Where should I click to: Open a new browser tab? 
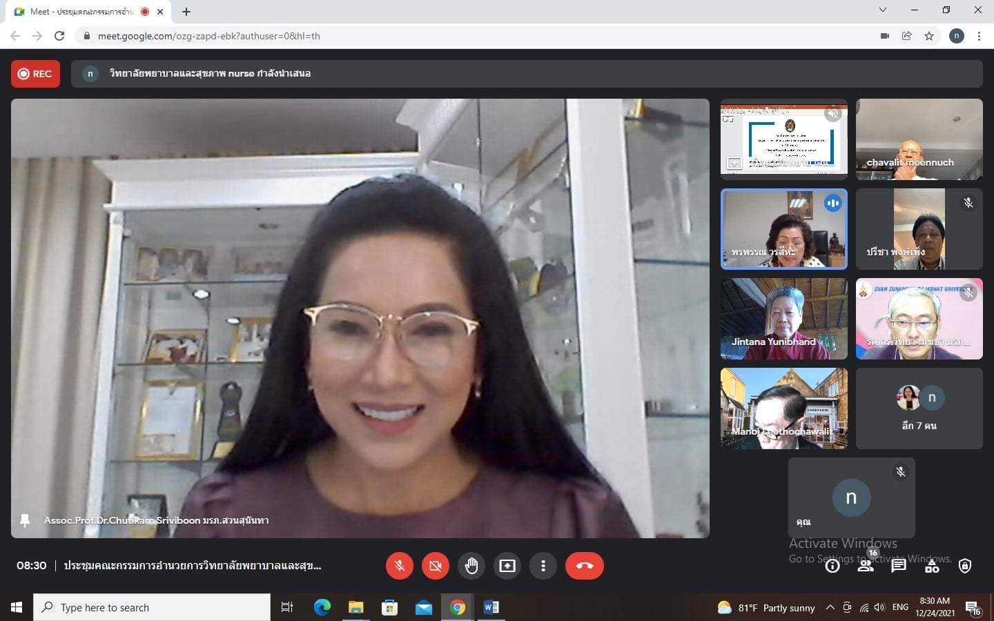pos(186,12)
